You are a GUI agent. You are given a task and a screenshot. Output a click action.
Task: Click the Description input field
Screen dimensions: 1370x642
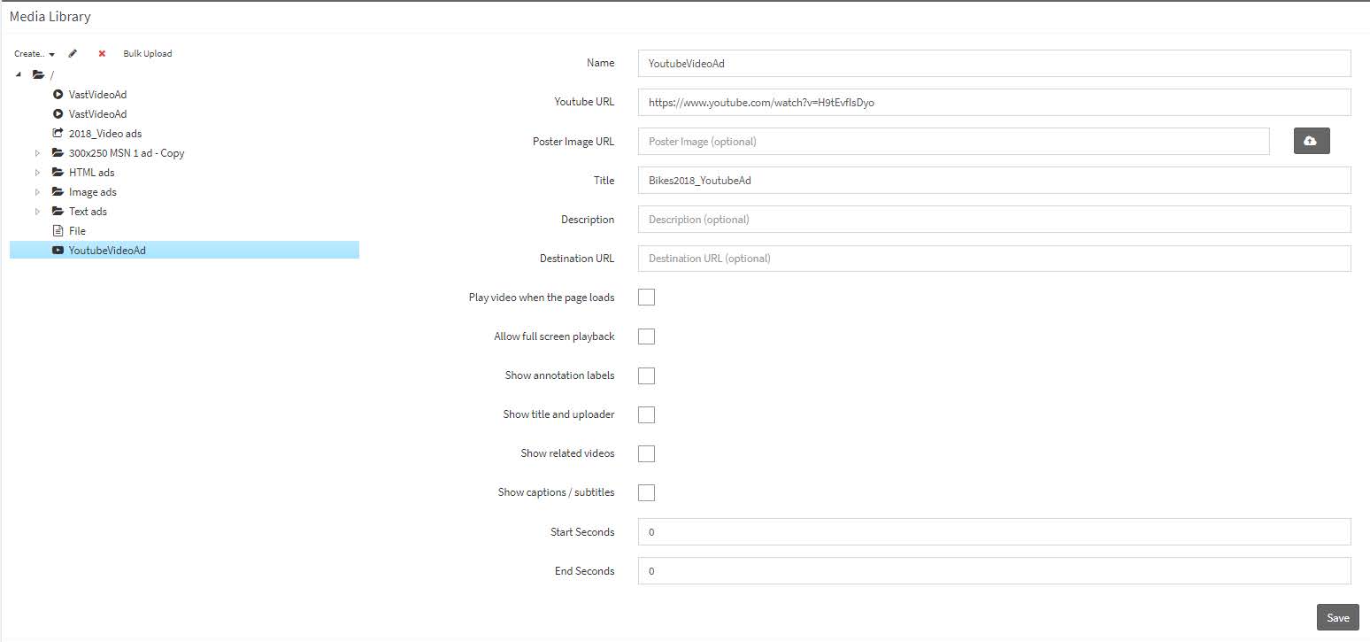(x=994, y=220)
